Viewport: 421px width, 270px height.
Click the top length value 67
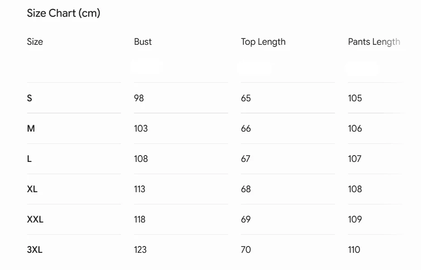(x=245, y=159)
